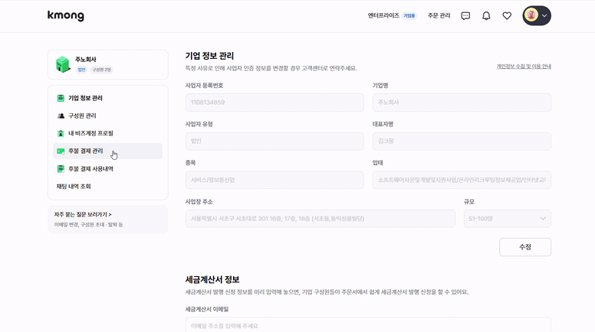Click the 구성원 2명 tag

[102, 70]
